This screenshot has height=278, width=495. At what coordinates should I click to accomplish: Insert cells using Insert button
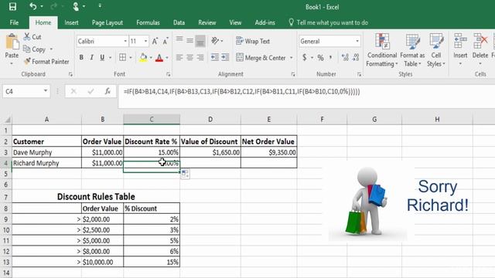point(460,49)
